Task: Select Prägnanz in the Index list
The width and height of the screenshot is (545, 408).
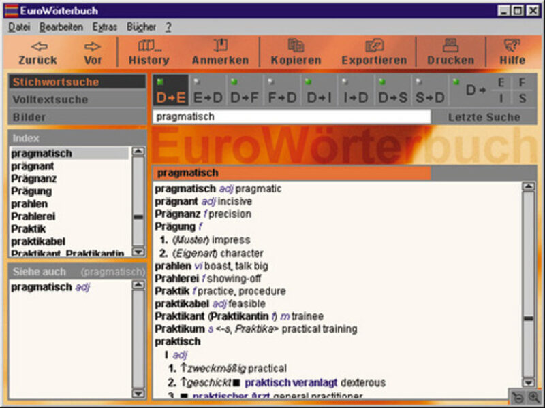Action: click(x=33, y=179)
